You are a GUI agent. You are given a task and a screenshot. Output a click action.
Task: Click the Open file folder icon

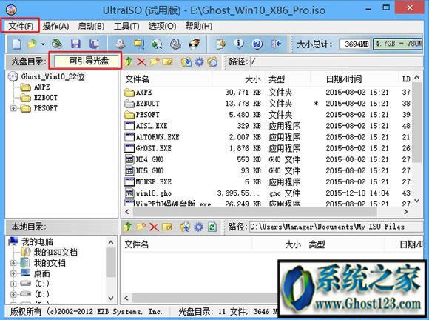tap(33, 44)
